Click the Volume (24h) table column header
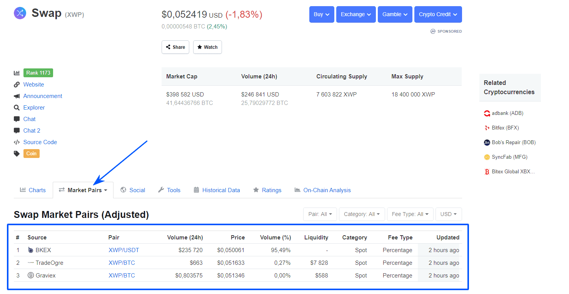Viewport: 569px width, 294px height. click(x=185, y=238)
